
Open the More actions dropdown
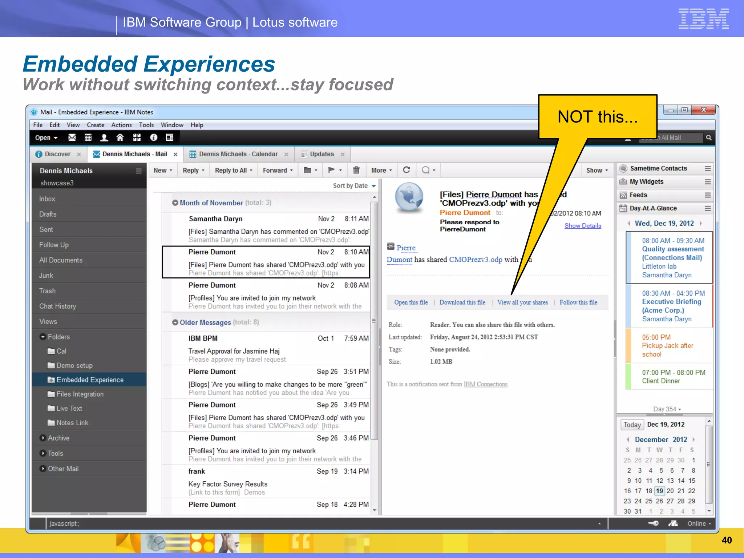[x=381, y=170]
